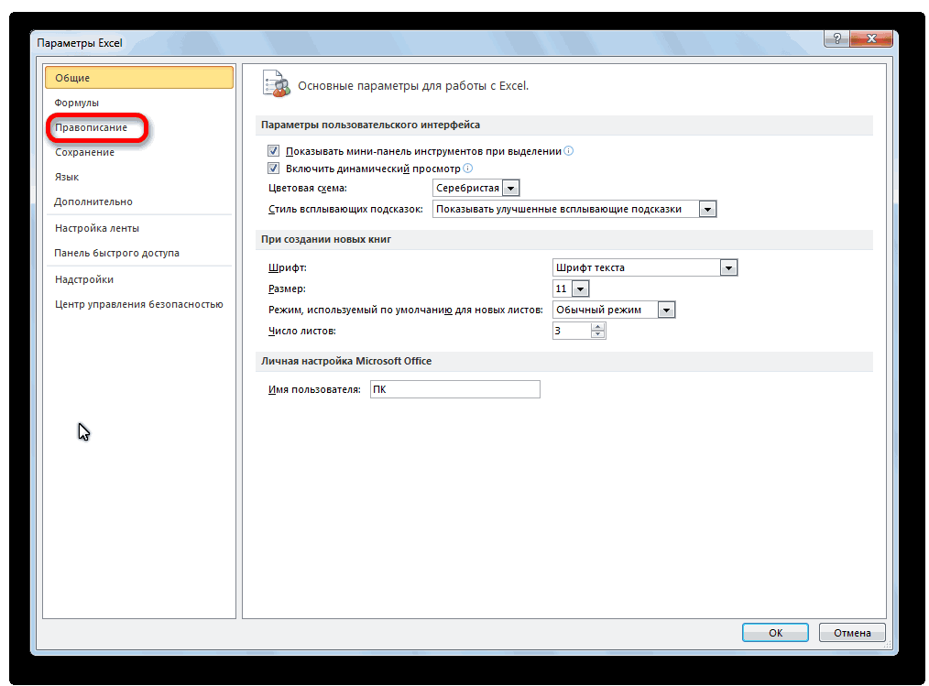929x686 pixels.
Task: Open the Сохранение category
Action: tap(139, 152)
